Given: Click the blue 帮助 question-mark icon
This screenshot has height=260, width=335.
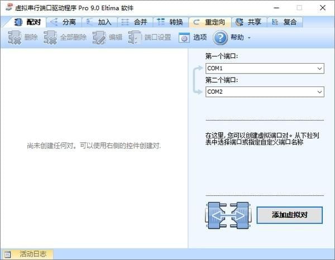Looking at the screenshot, I should [221, 37].
